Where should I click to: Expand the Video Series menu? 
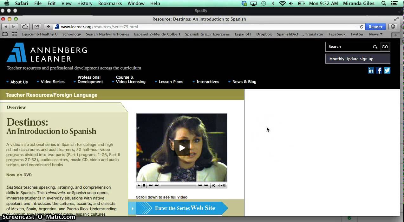tap(50, 82)
